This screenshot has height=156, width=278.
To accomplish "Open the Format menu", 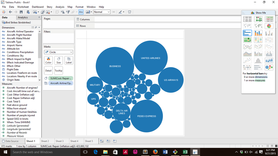I will pyautogui.click(x=80, y=7).
